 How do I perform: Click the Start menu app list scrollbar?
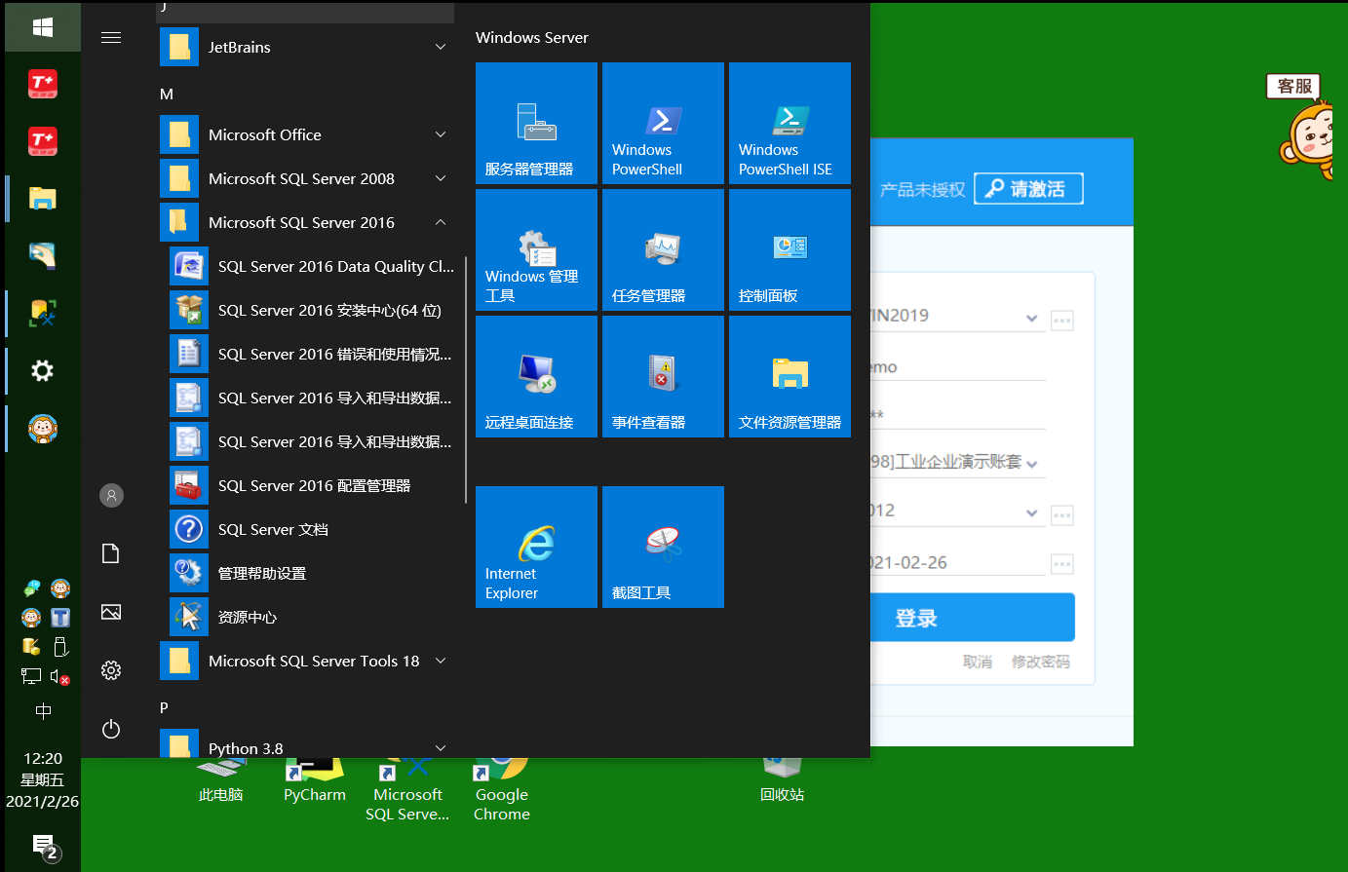466,380
